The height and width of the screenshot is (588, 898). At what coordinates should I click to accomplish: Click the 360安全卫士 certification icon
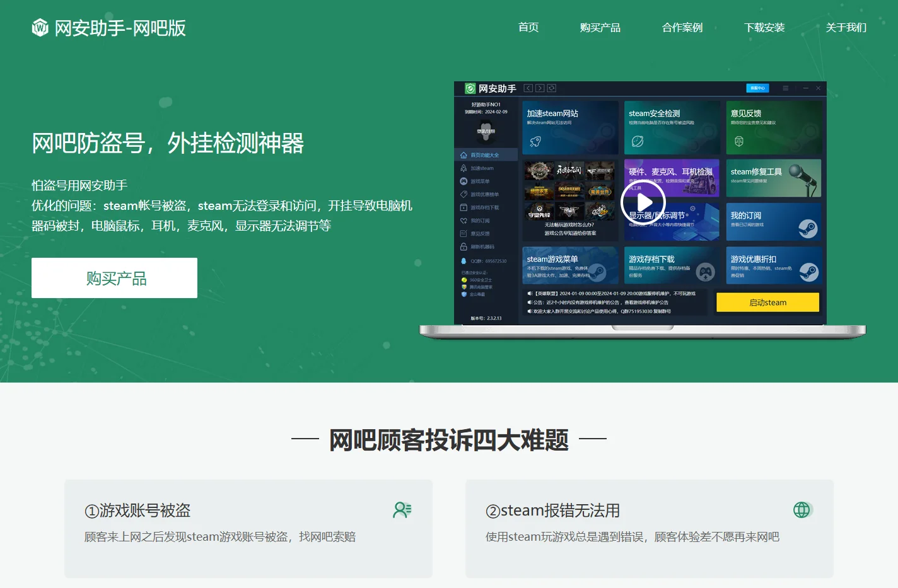point(464,280)
